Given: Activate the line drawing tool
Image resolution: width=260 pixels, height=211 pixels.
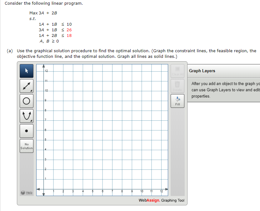Looking at the screenshot, I should 27,86.
